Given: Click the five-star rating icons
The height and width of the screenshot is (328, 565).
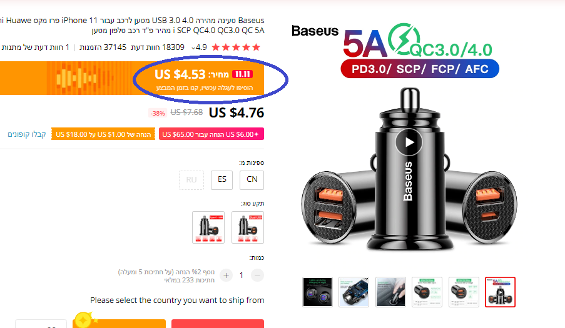Looking at the screenshot, I should pyautogui.click(x=236, y=47).
